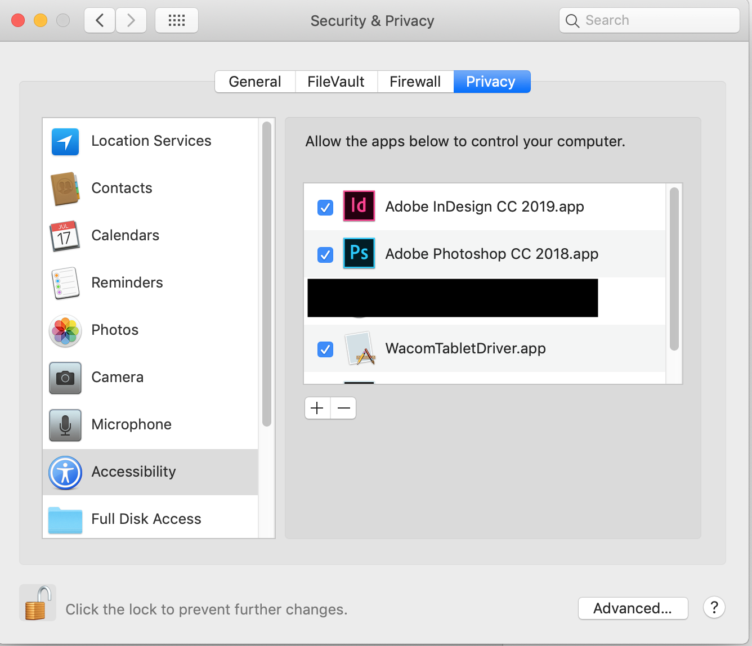
Task: Show all preferences grid button
Action: pyautogui.click(x=177, y=21)
